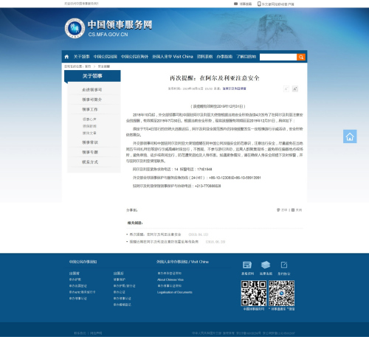Click the left QR code image
Screen dimensions: 369x337
[254, 293]
